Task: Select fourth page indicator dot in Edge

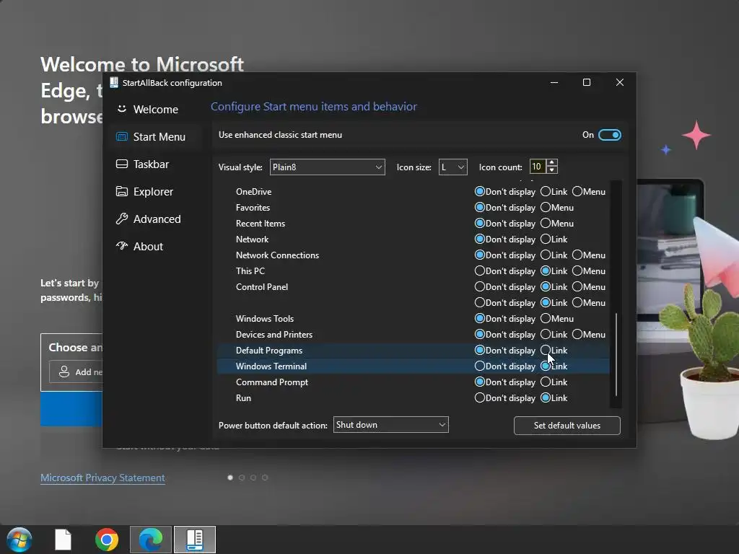Action: point(265,478)
